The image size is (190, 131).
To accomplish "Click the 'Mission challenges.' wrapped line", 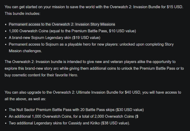I will pyautogui.click(x=25, y=51).
